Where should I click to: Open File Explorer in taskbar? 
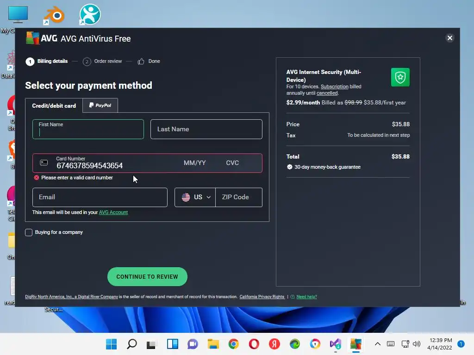click(x=213, y=344)
